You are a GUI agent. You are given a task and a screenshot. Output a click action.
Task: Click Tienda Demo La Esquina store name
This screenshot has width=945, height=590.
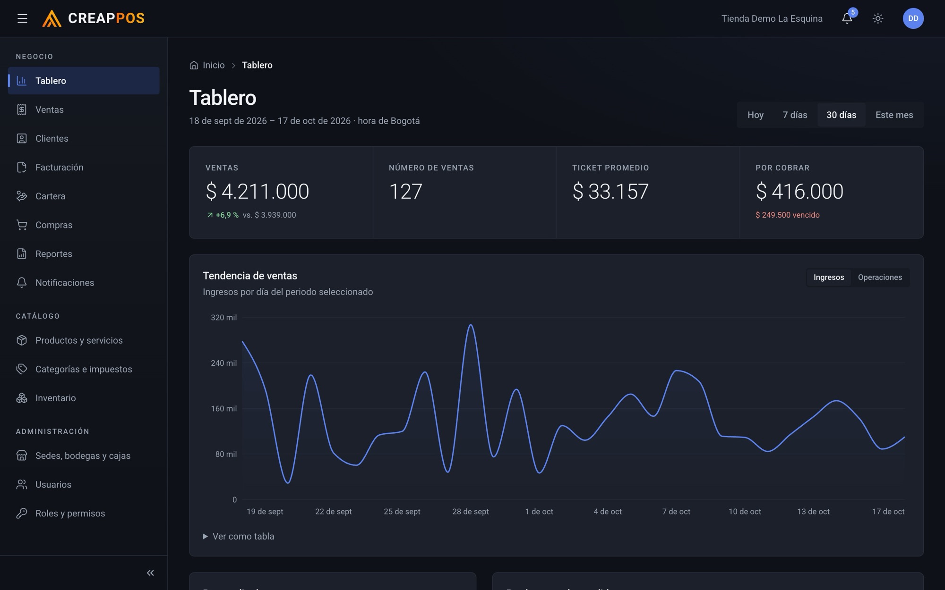click(x=772, y=18)
